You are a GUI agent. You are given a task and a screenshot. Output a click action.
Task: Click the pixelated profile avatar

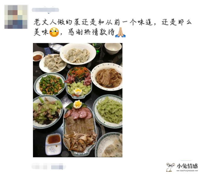tap(16, 17)
